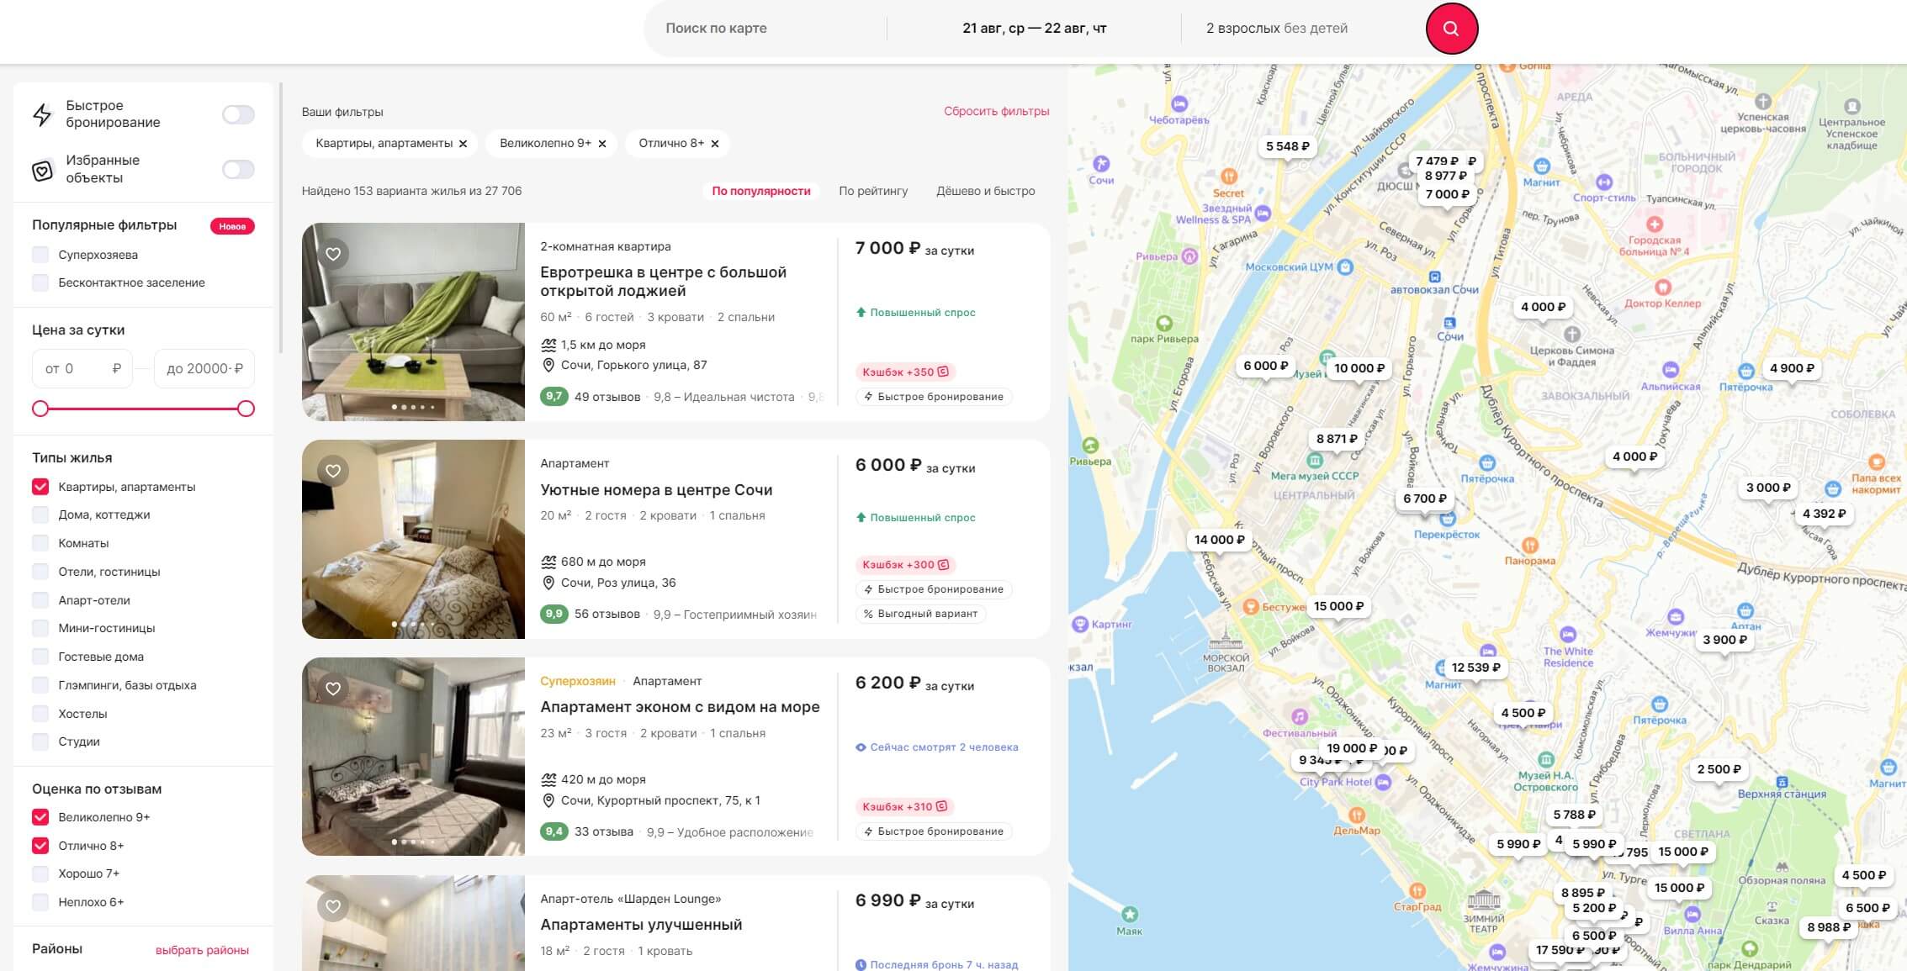Open map price marker 4 392 ₽
Image resolution: width=1907 pixels, height=971 pixels.
(1824, 514)
